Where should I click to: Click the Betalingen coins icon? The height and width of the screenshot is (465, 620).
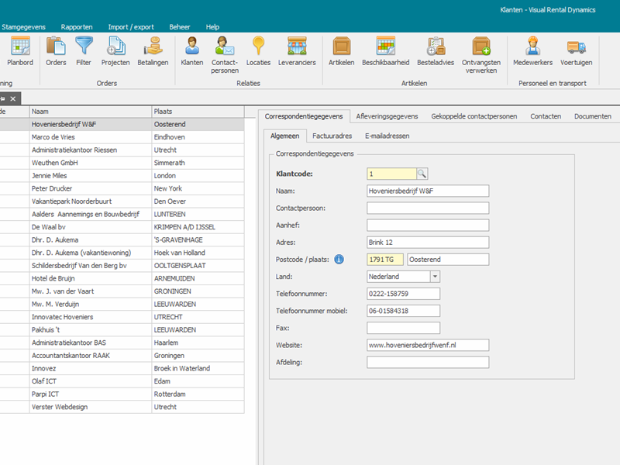click(153, 51)
